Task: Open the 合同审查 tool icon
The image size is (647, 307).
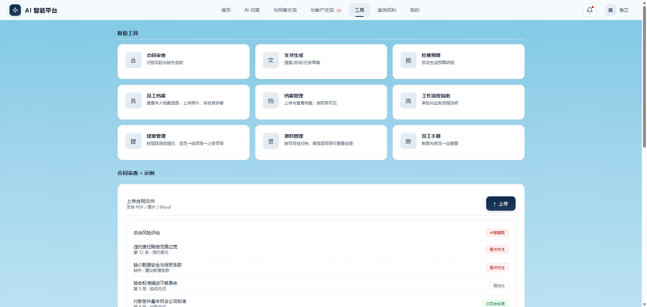Action: point(133,60)
